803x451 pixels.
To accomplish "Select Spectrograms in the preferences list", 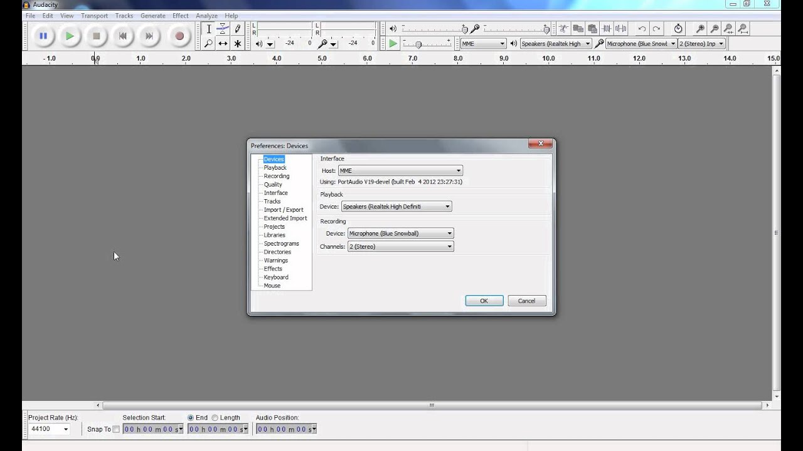I will [x=281, y=244].
